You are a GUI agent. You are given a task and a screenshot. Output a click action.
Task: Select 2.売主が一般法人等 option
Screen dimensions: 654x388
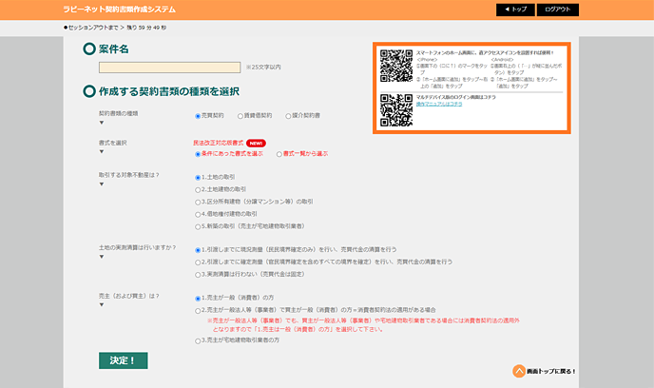tap(198, 310)
